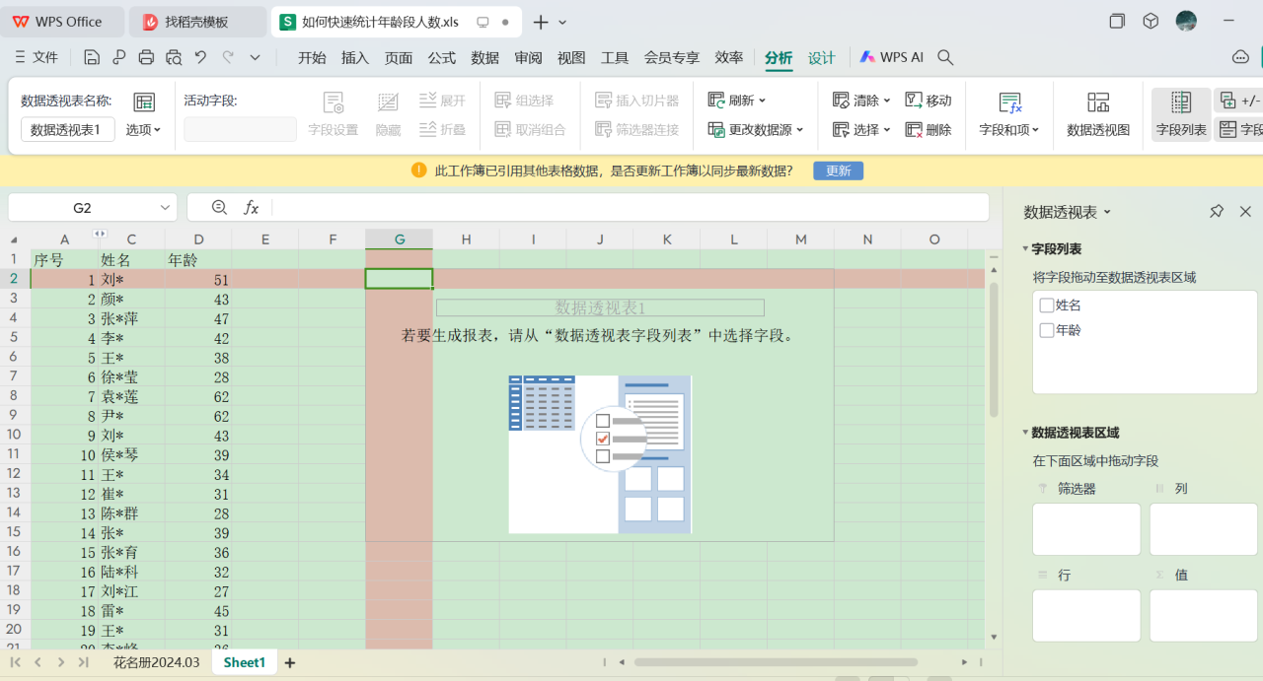Open Print Preview from quick access toolbar
Image resolution: width=1263 pixels, height=681 pixels.
click(175, 57)
